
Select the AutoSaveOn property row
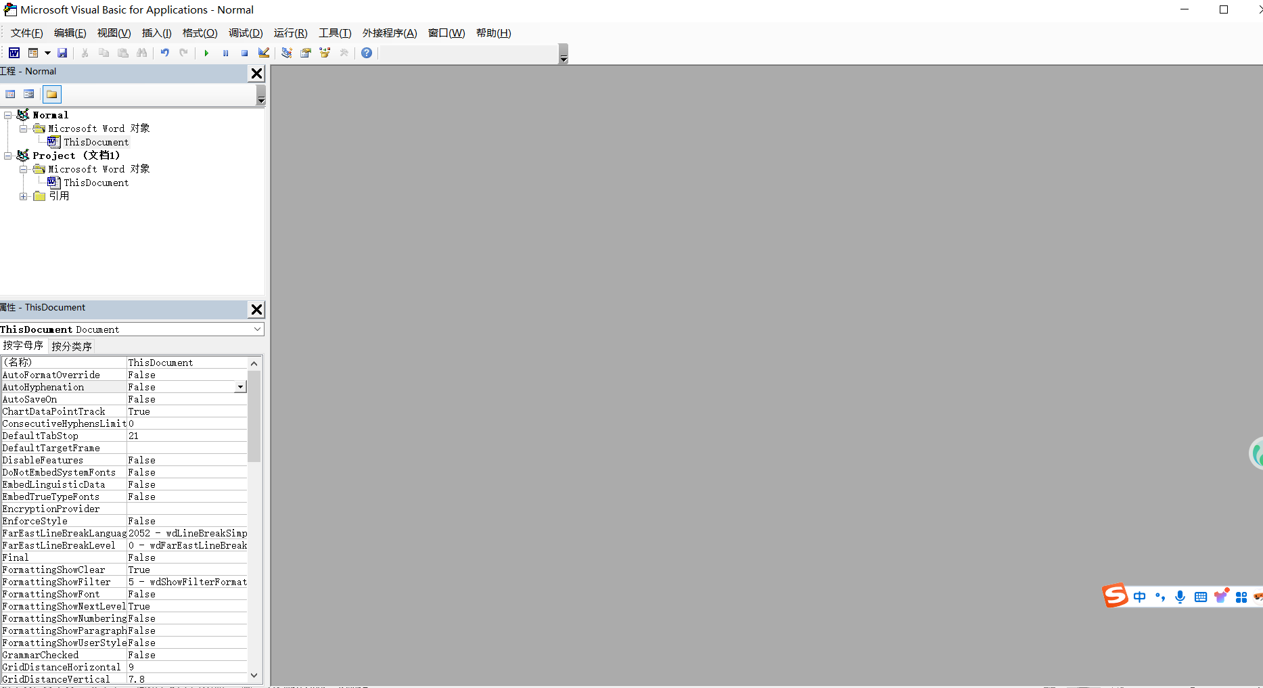[x=124, y=399]
